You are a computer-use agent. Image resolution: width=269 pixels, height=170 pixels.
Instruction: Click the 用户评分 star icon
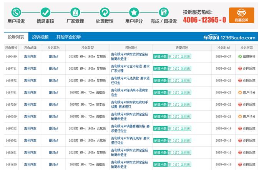134,12
